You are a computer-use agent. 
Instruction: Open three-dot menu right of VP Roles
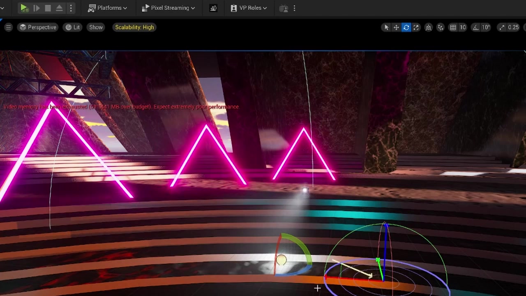pos(294,8)
